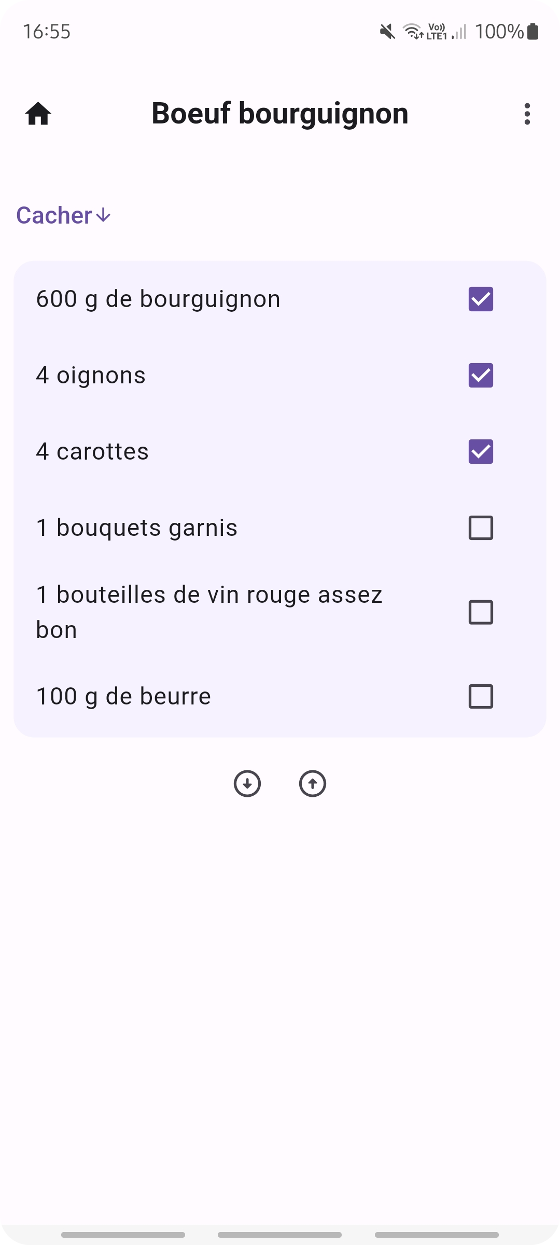Select the 4 carottes ingredient text
Screen dimensions: 560x1245
(x=92, y=452)
